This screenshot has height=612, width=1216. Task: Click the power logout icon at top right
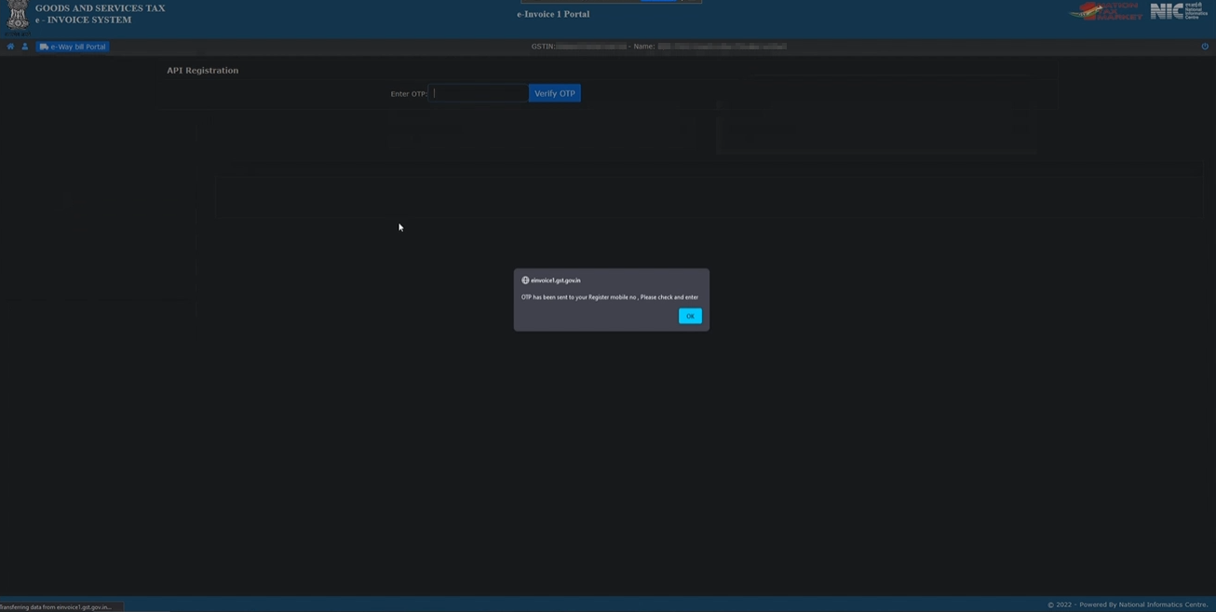(x=1205, y=46)
